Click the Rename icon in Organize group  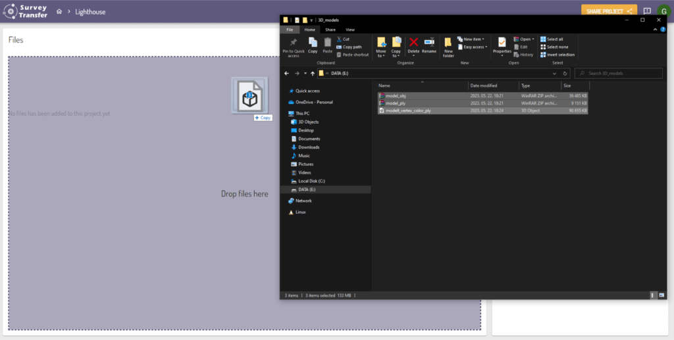(x=429, y=43)
